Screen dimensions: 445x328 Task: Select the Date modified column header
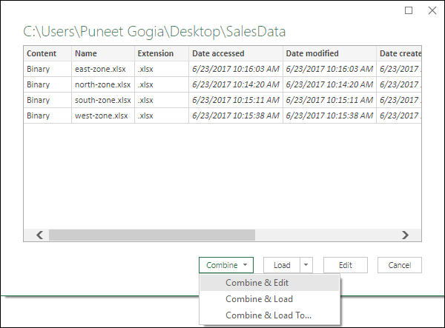click(329, 53)
